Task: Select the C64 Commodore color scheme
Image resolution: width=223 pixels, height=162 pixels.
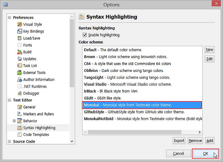Action: pyautogui.click(x=142, y=64)
